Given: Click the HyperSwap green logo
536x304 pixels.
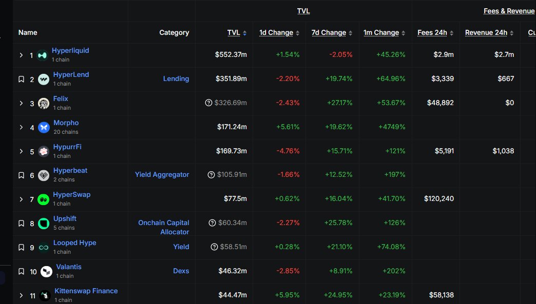Looking at the screenshot, I should point(43,199).
